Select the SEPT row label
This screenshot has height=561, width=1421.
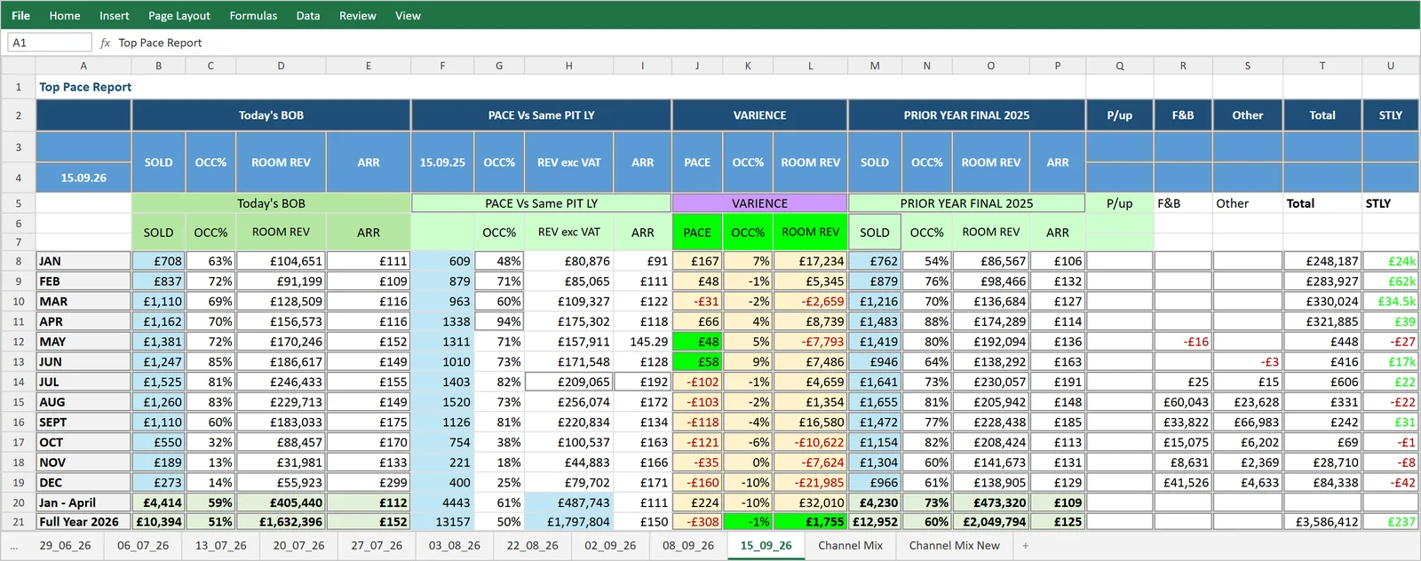point(83,423)
